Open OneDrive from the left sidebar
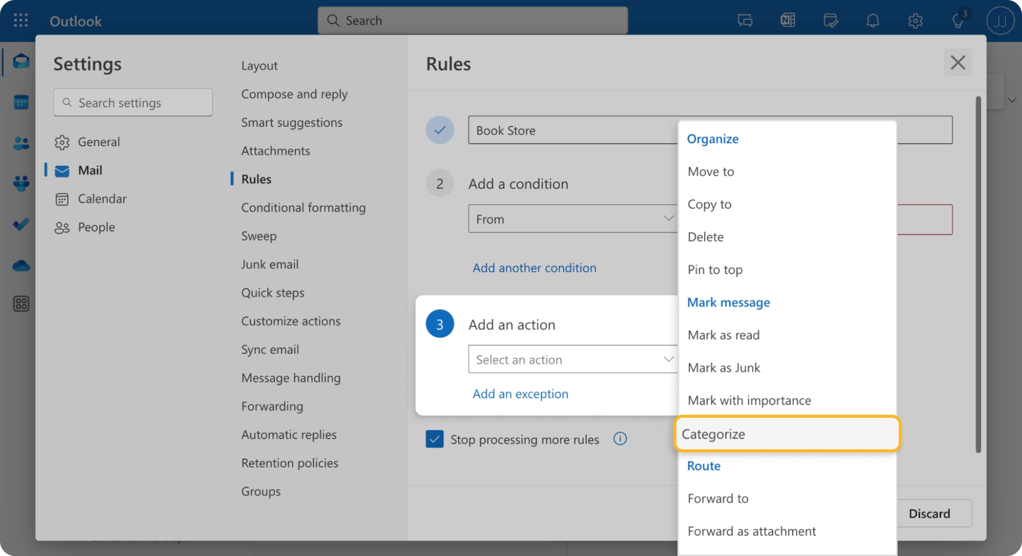The height and width of the screenshot is (556, 1022). point(21,265)
